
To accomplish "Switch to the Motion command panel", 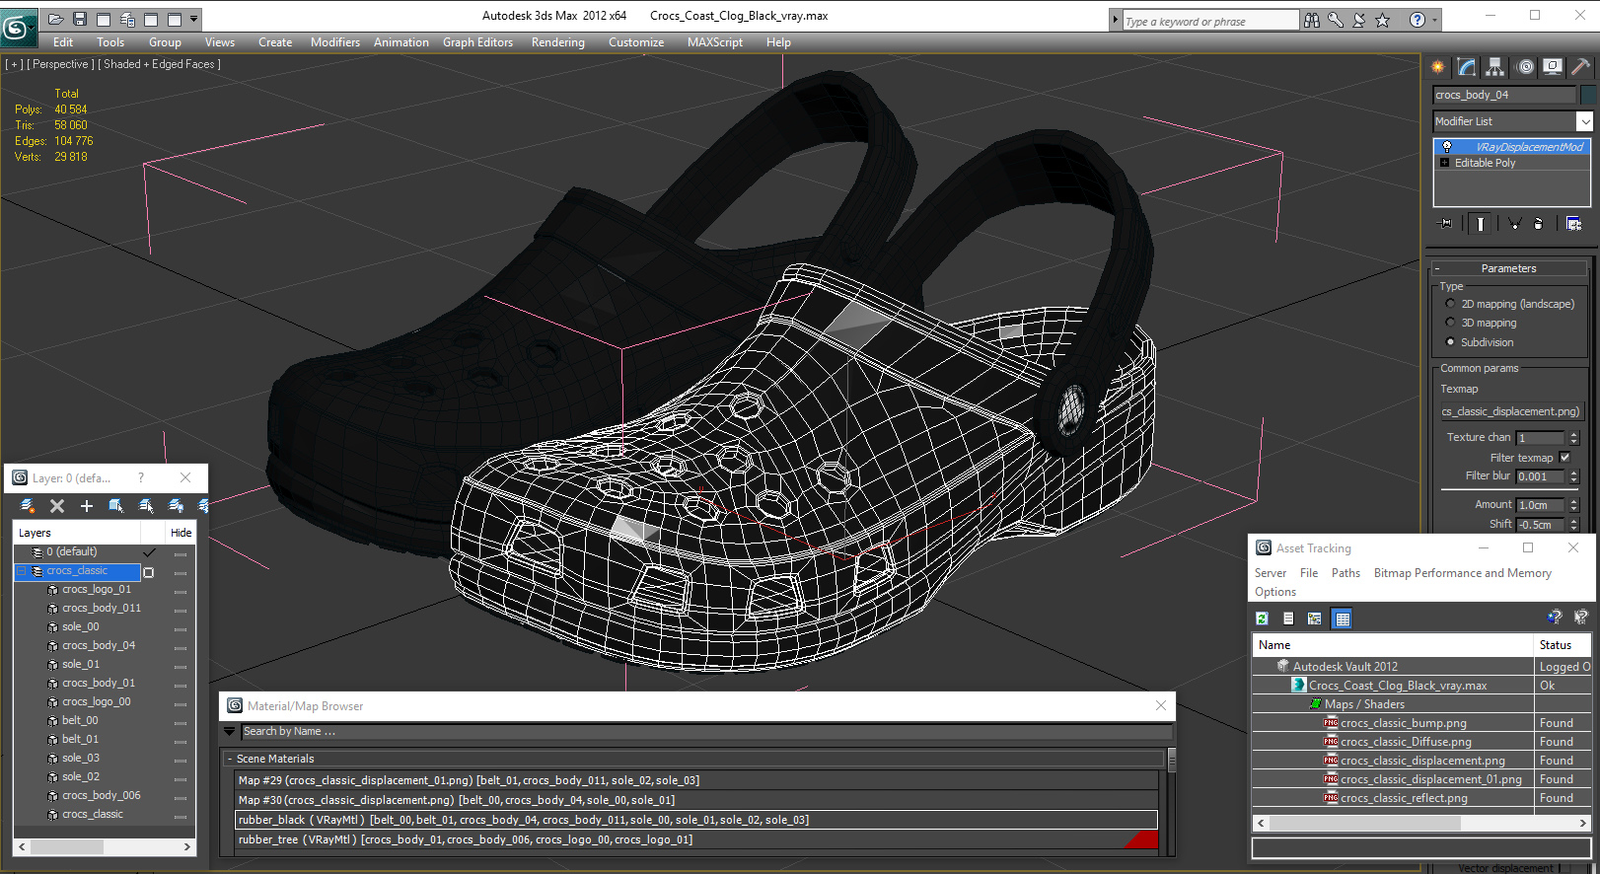I will (x=1526, y=67).
